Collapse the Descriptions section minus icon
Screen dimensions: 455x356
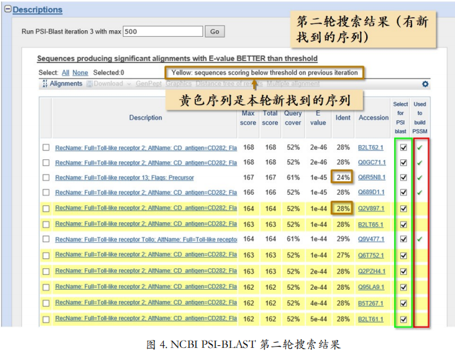[x=8, y=9]
